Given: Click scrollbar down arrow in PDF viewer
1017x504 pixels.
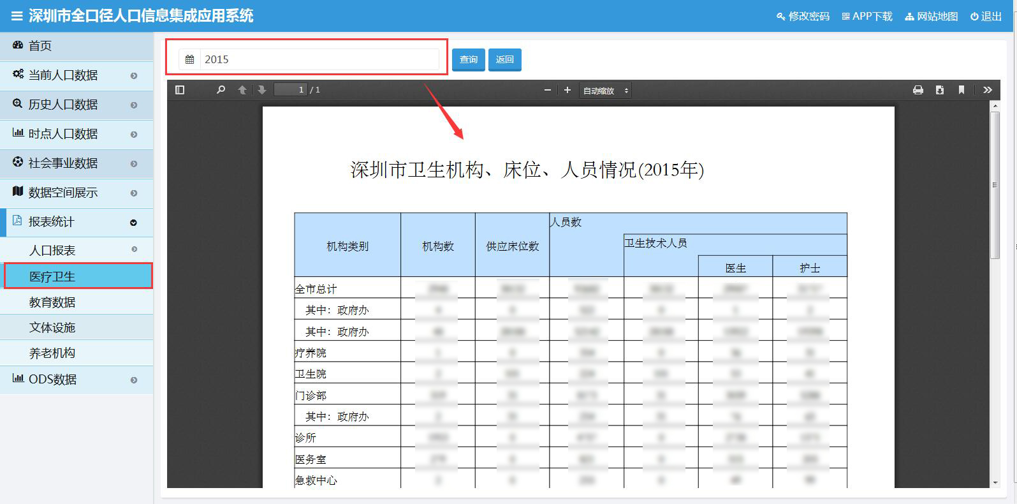Looking at the screenshot, I should tap(995, 483).
